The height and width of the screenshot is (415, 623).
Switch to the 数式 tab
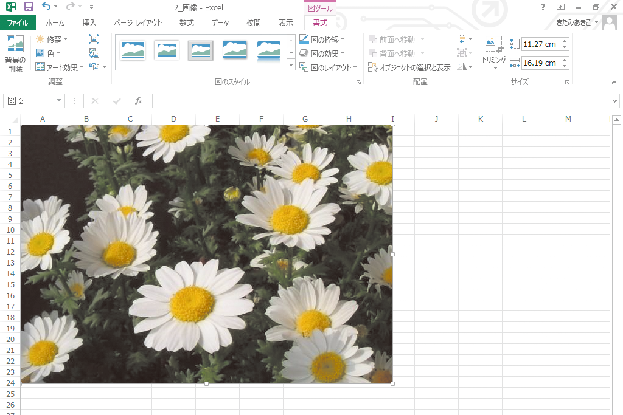[186, 22]
